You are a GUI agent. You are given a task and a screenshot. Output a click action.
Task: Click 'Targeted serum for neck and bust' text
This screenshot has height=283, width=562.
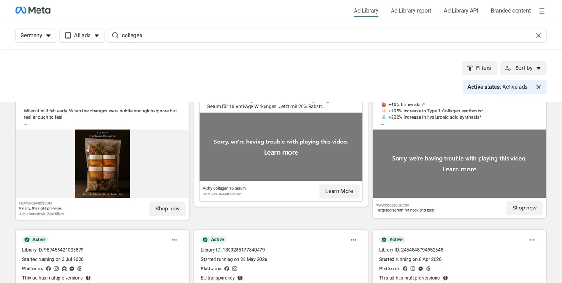pos(405,210)
